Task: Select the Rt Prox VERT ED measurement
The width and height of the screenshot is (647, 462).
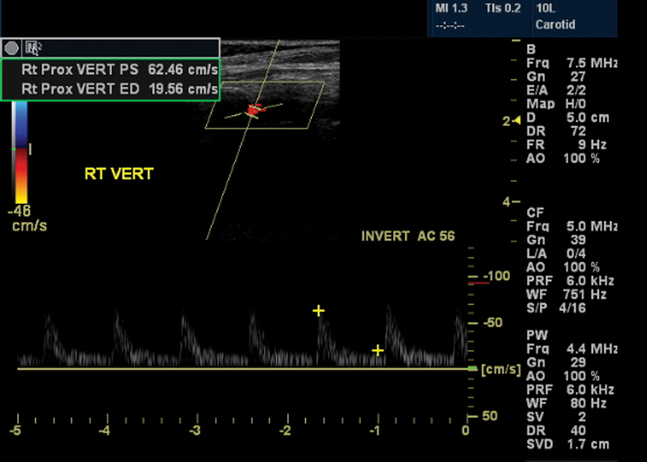Action: pyautogui.click(x=119, y=88)
